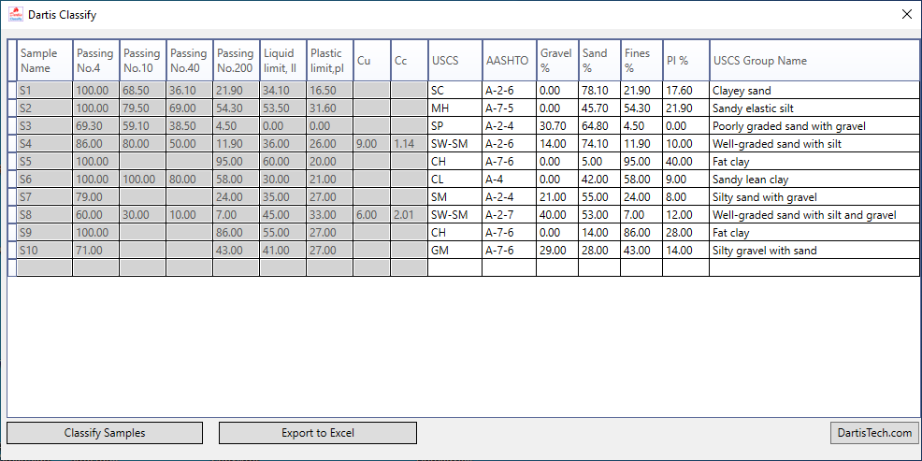Screen dimensions: 922x461
Task: Click the A-4 AASHTO cell
Action: [510, 180]
